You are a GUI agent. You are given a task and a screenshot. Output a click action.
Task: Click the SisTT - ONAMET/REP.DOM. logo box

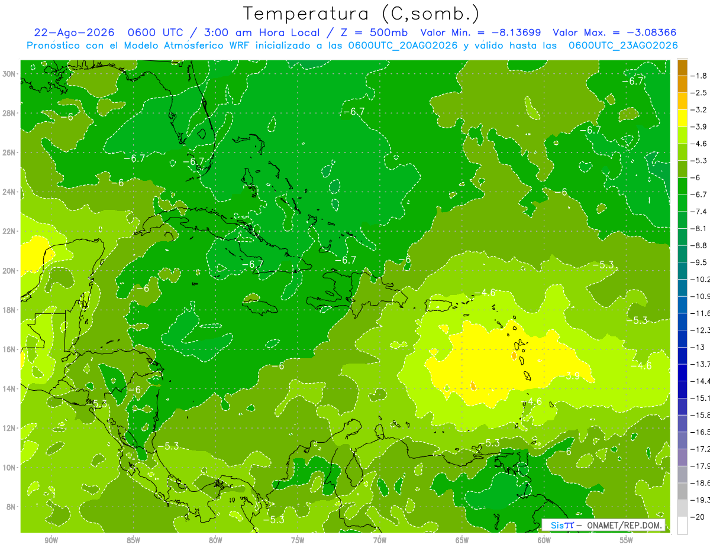pyautogui.click(x=604, y=525)
